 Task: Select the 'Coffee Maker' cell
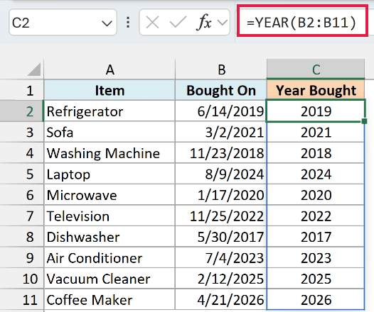(x=109, y=300)
